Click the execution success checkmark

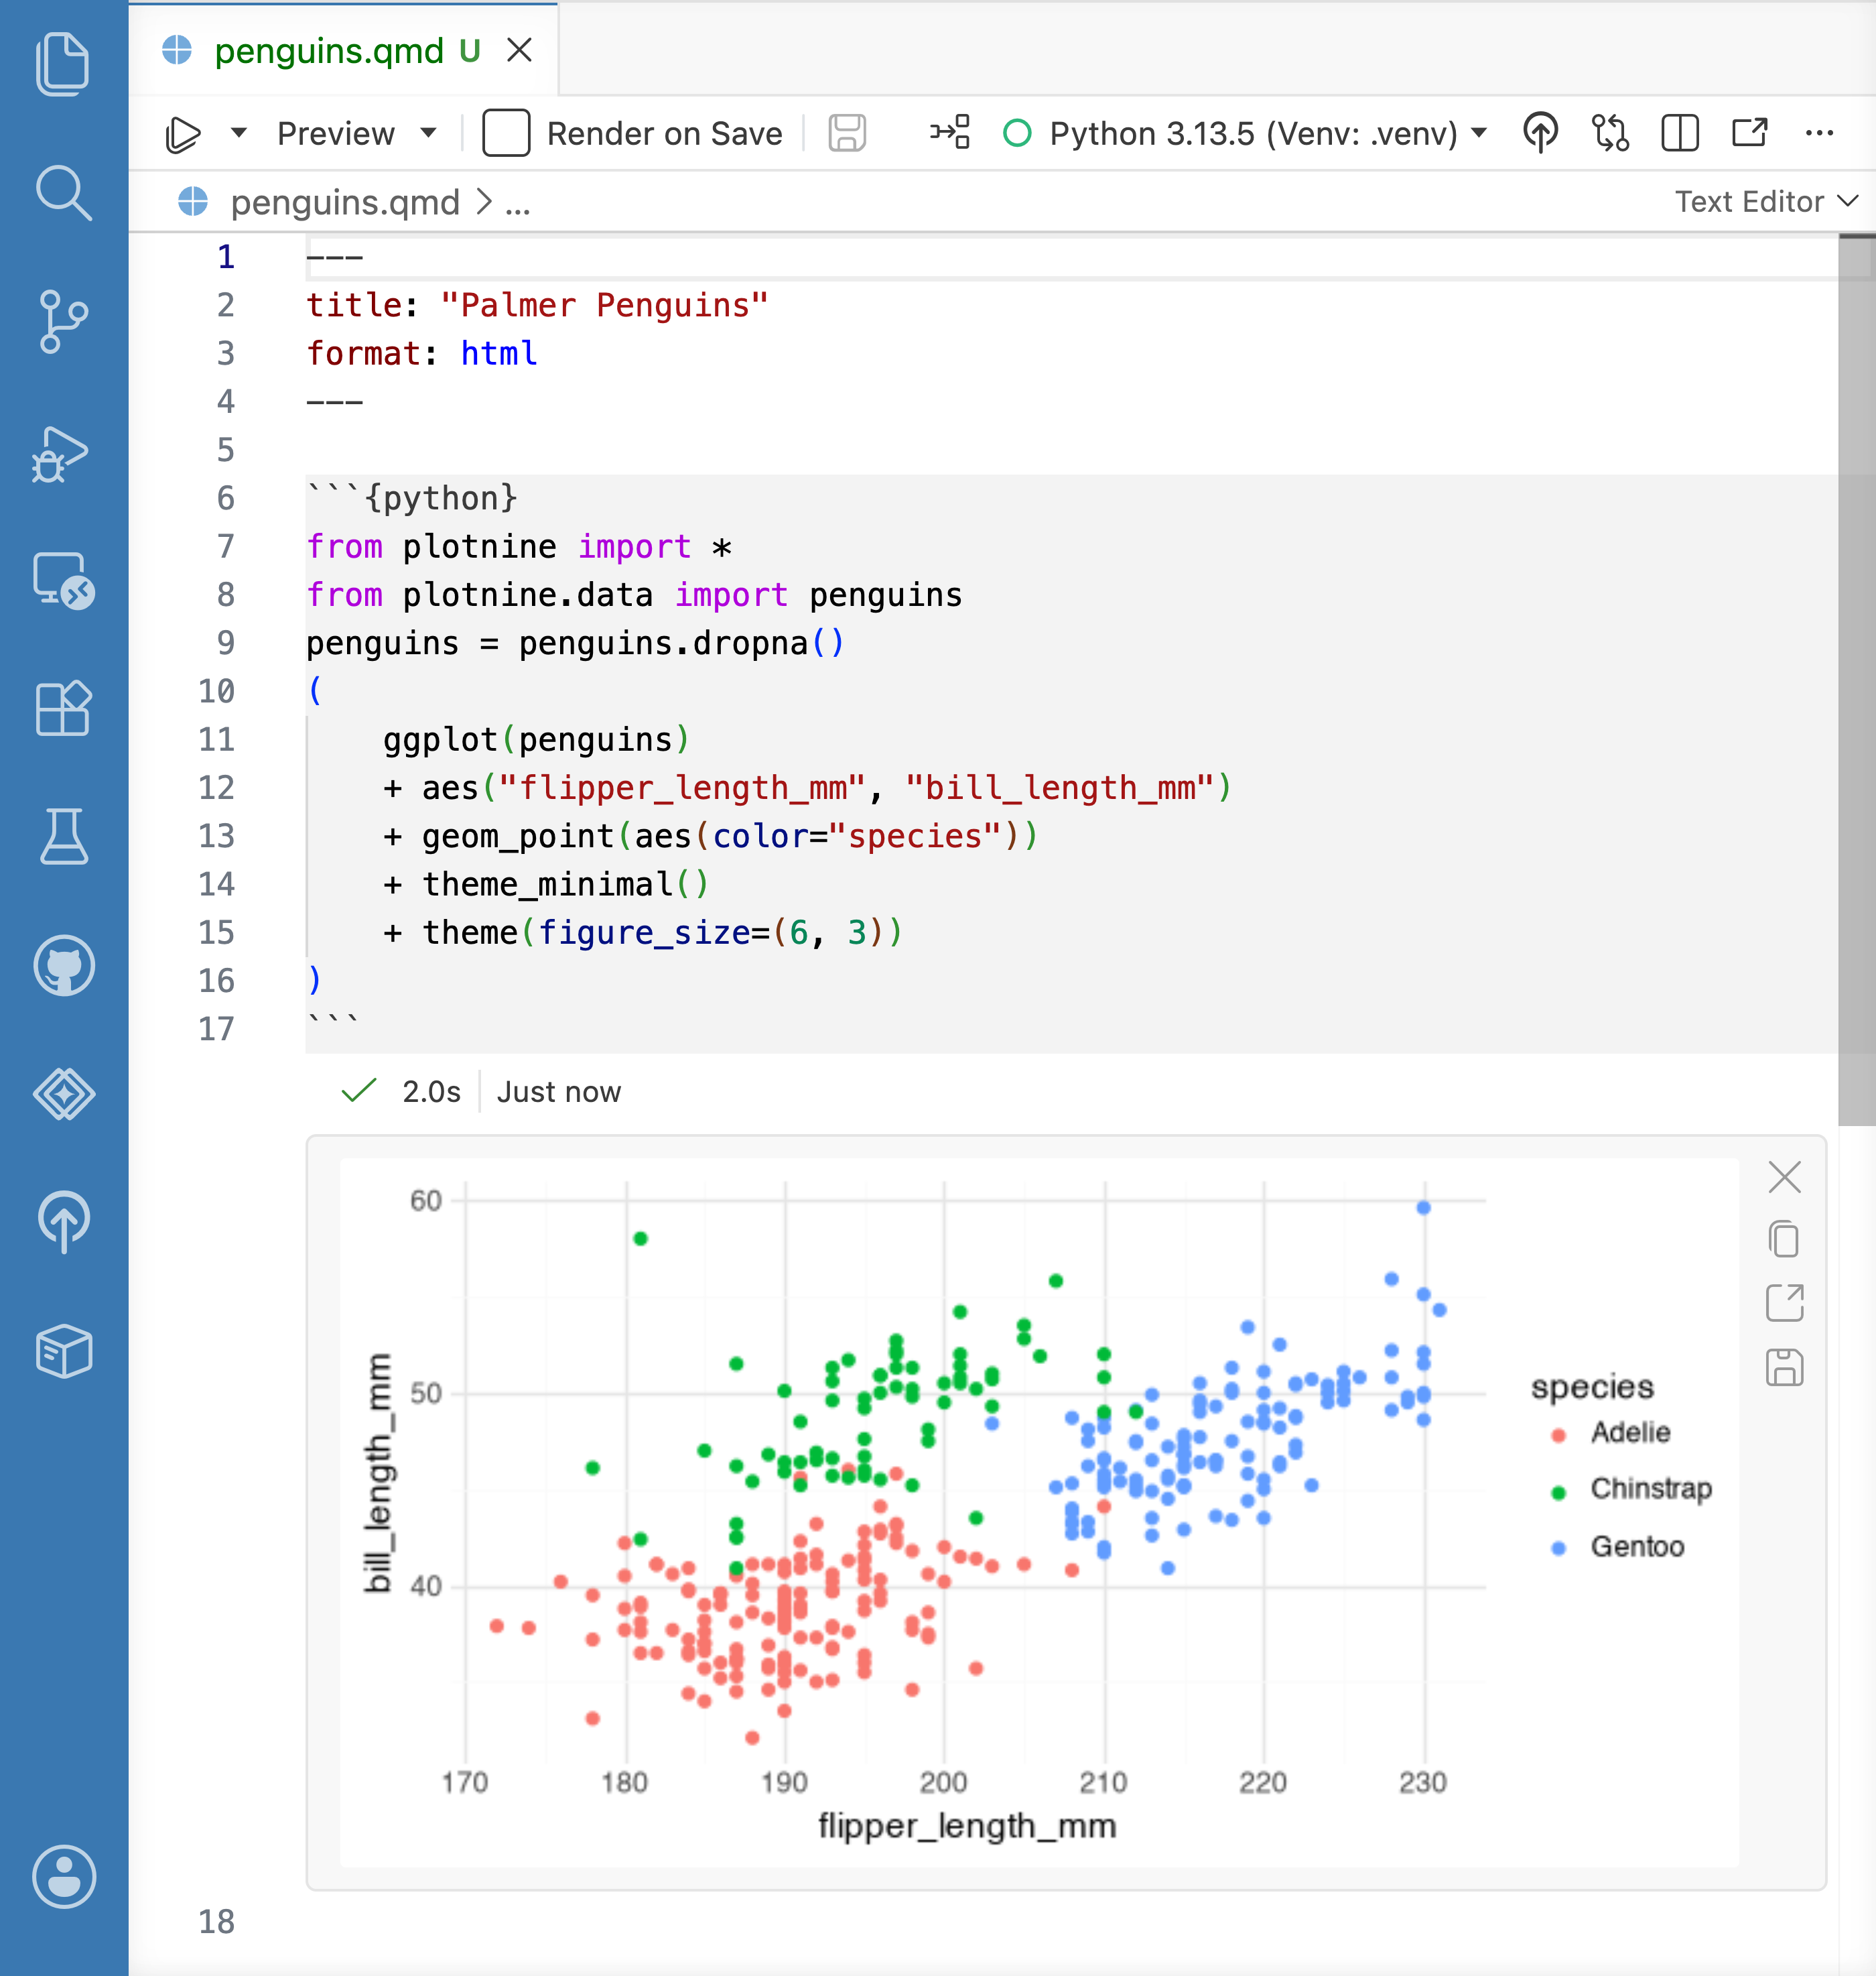coord(358,1091)
